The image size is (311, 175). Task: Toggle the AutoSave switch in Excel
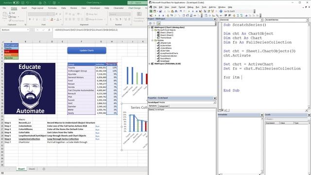point(16,3)
